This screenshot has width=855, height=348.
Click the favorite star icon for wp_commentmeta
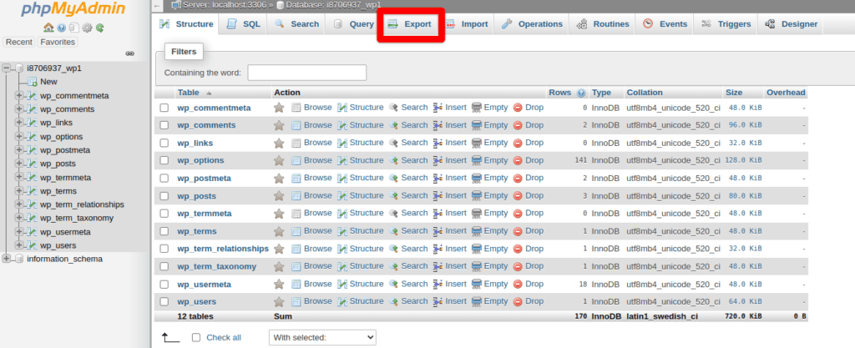pos(279,108)
